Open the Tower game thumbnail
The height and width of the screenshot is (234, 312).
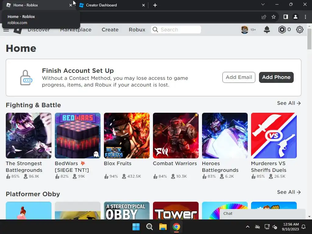pyautogui.click(x=176, y=211)
